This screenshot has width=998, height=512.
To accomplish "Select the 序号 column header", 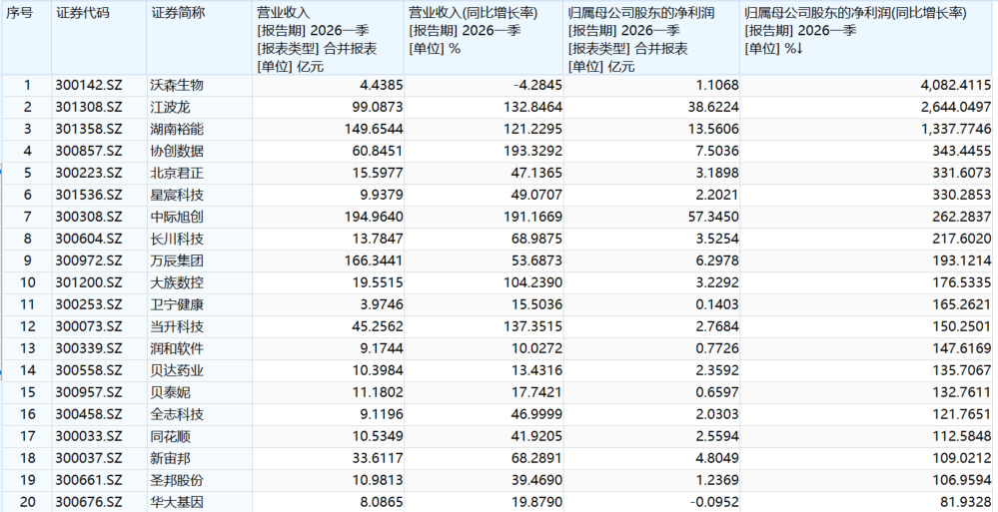I will click(x=27, y=38).
